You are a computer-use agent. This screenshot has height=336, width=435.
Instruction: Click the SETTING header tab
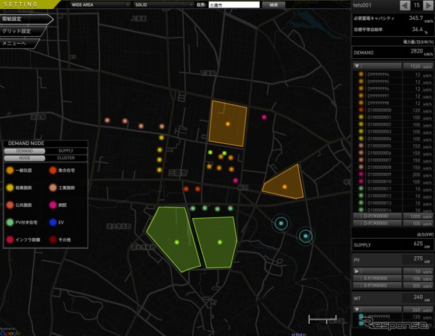[x=29, y=5]
